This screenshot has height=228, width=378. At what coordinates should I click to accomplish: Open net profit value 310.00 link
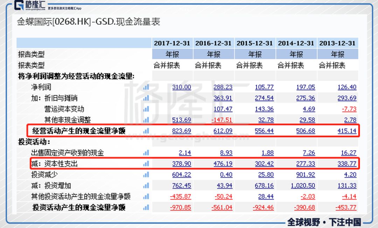182,87
